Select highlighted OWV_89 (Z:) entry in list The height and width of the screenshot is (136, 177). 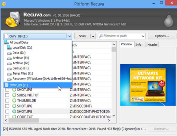point(38,85)
